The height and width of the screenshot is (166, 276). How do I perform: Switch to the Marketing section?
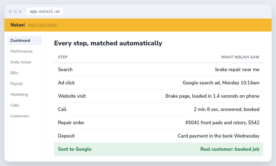pyautogui.click(x=19, y=94)
